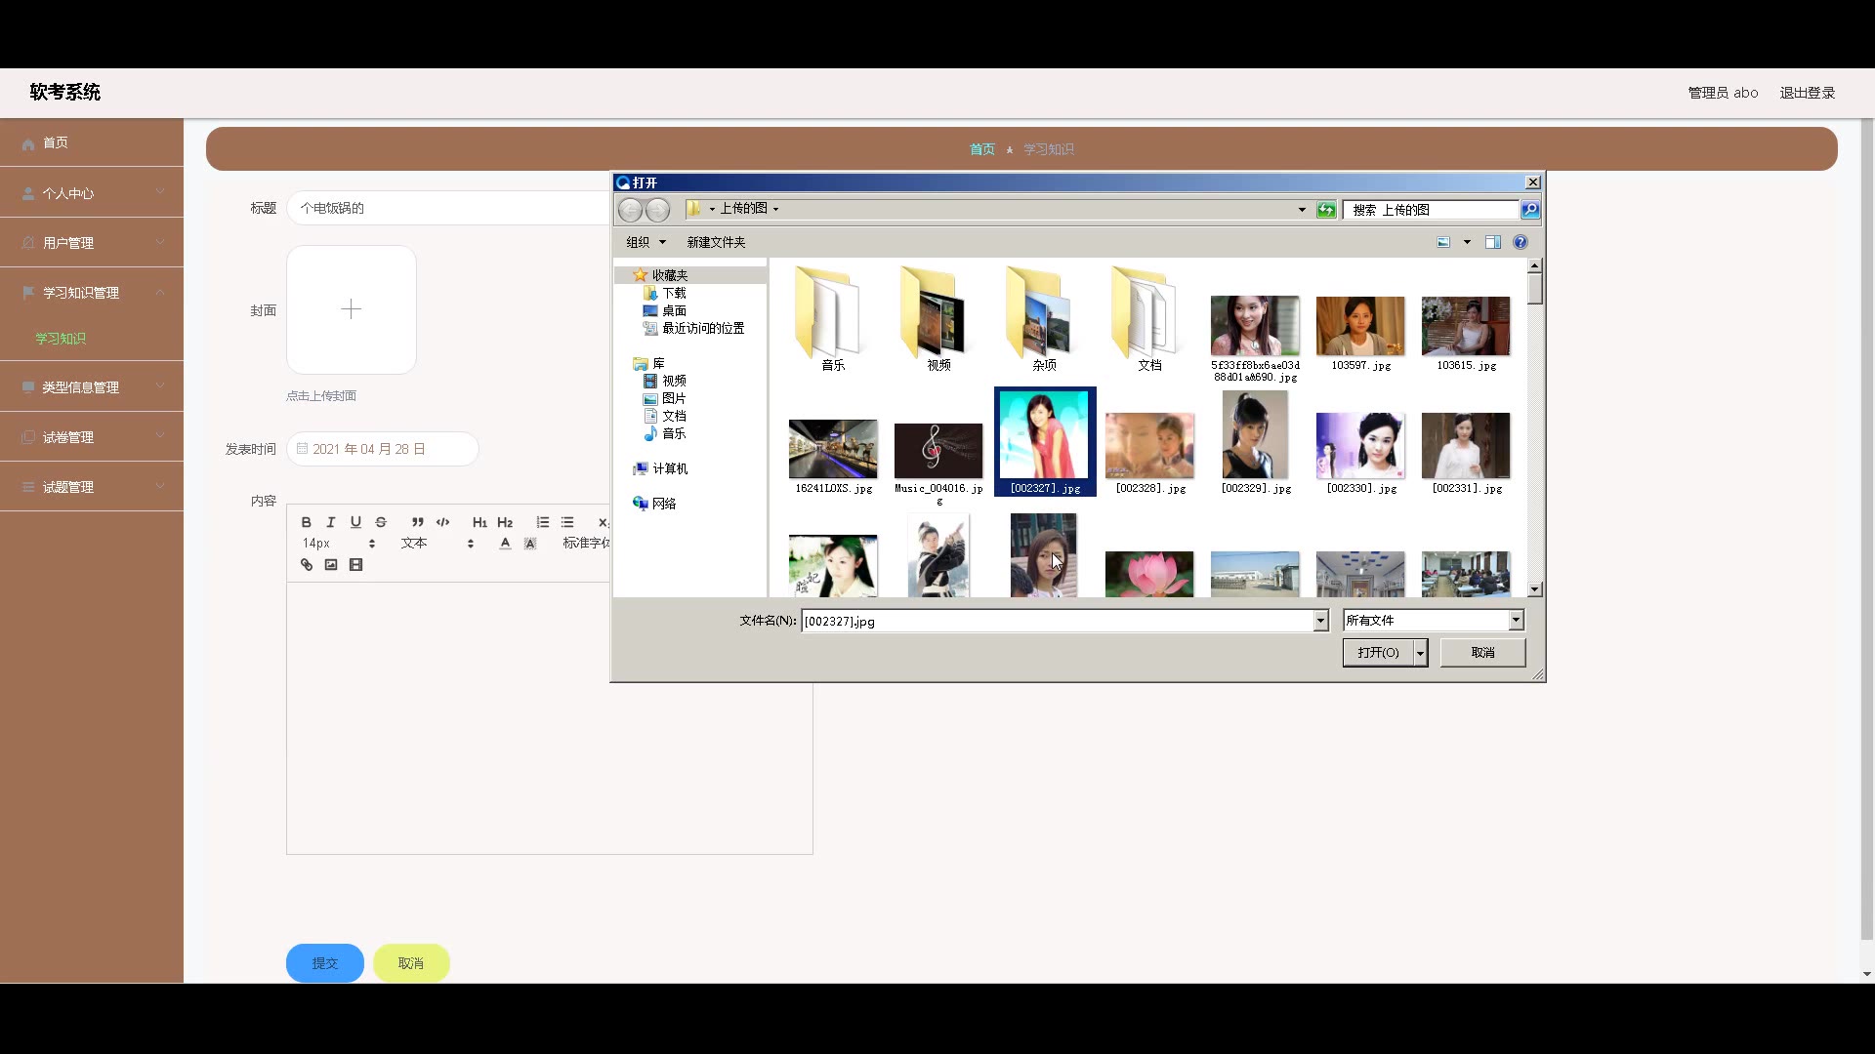1875x1054 pixels.
Task: Click the 打开(O) button
Action: [x=1378, y=653]
